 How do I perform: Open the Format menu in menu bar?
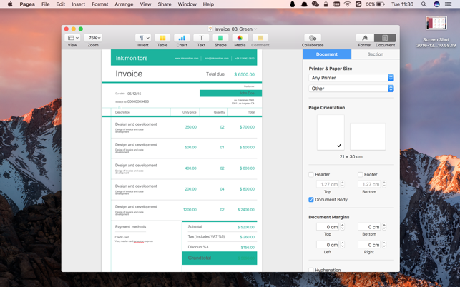point(99,4)
